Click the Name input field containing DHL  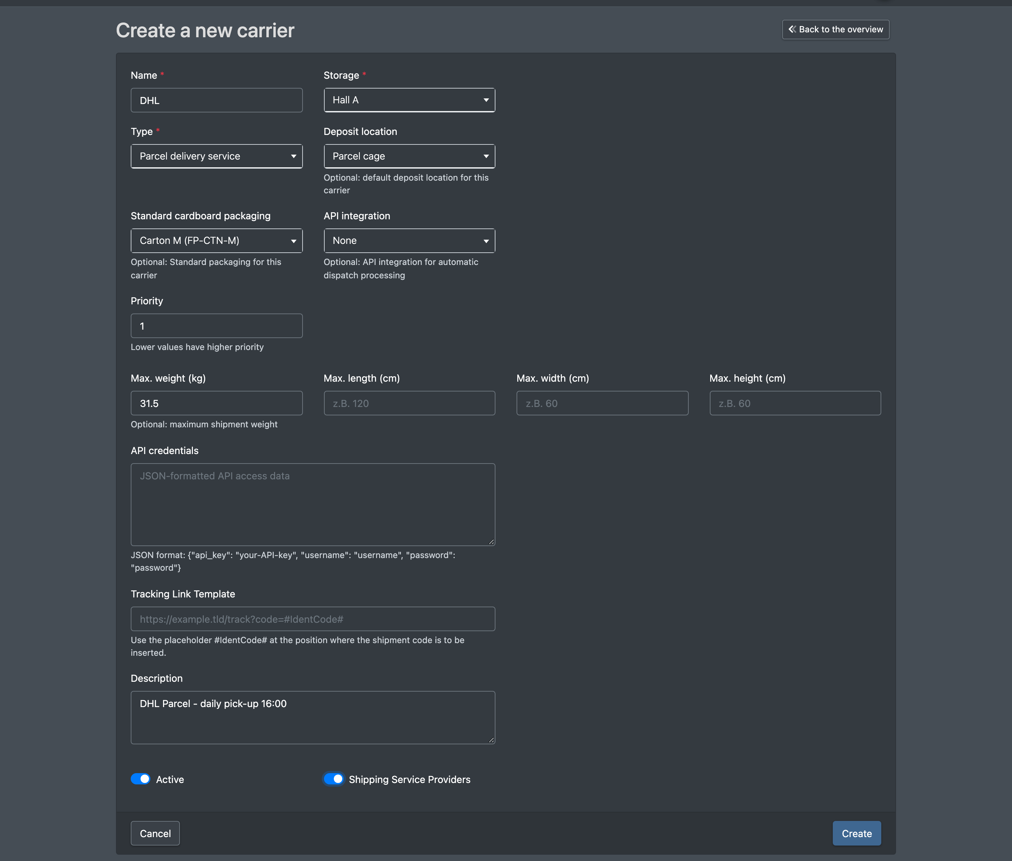click(x=217, y=100)
